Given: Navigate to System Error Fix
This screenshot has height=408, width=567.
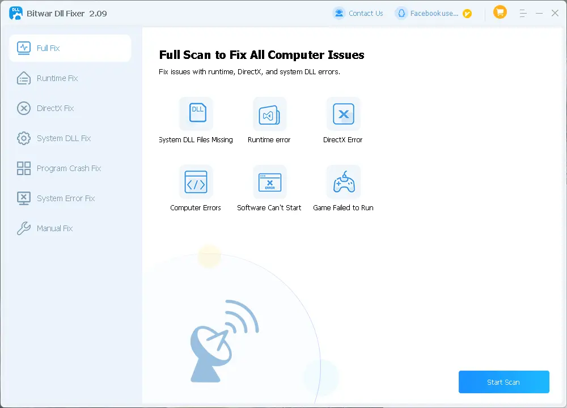Looking at the screenshot, I should click(x=65, y=198).
